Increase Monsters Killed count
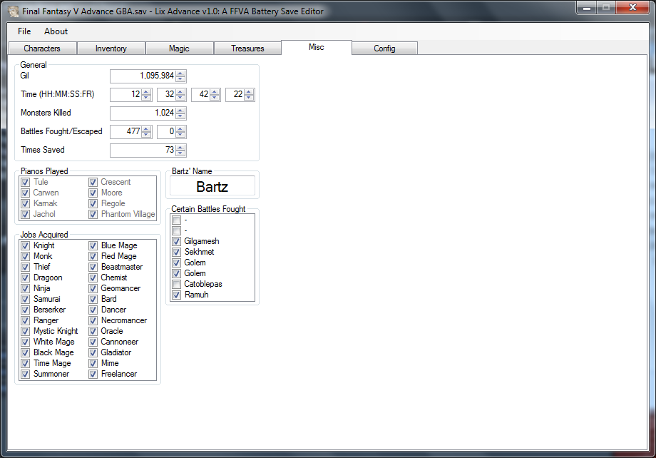Viewport: 656px width, 458px height. click(180, 110)
